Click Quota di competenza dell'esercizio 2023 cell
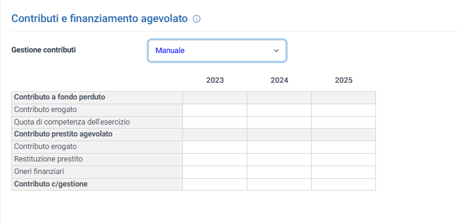Image resolution: width=460 pixels, height=224 pixels. point(215,122)
